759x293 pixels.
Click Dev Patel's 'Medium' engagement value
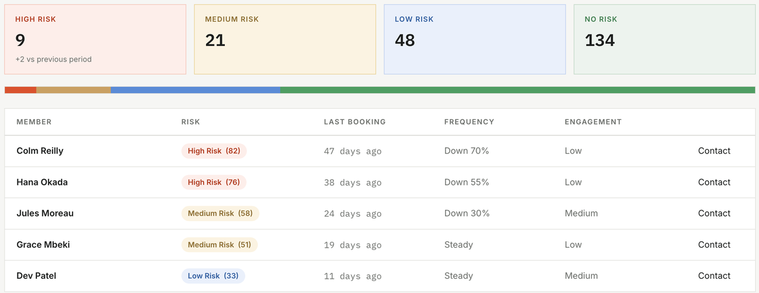pos(581,275)
